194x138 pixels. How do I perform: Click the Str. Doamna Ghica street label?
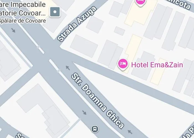pyautogui.click(x=98, y=101)
